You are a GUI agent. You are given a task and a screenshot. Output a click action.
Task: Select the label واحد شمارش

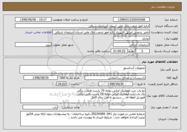(x=70, y=107)
